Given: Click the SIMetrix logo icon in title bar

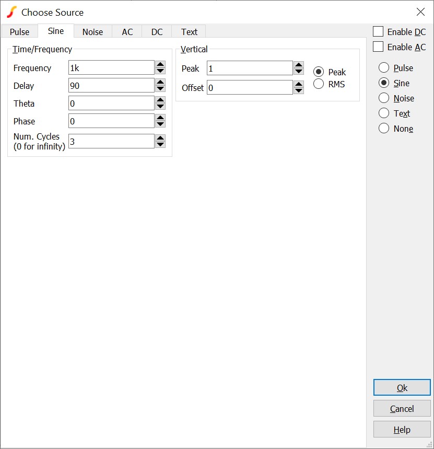Looking at the screenshot, I should click(x=11, y=12).
